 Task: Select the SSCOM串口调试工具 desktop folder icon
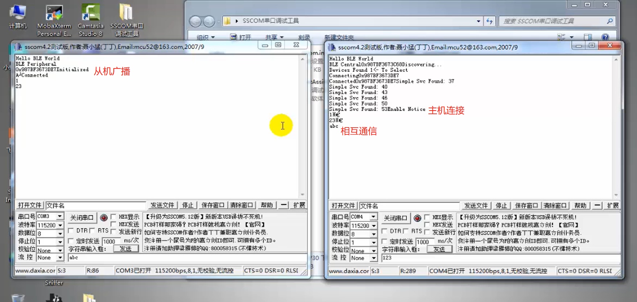tap(127, 21)
